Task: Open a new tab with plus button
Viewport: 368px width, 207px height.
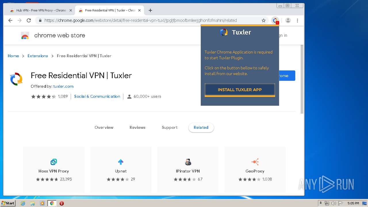Action: coord(150,10)
